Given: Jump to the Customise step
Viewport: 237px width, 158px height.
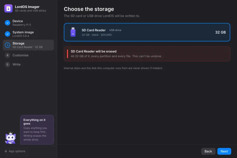Looking at the screenshot, I should click(x=28, y=55).
